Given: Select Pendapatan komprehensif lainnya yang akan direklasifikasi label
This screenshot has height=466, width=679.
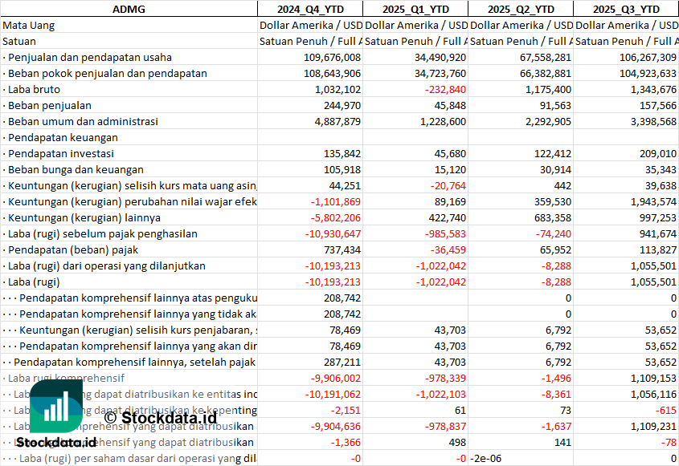Looking at the screenshot, I should 130,346.
